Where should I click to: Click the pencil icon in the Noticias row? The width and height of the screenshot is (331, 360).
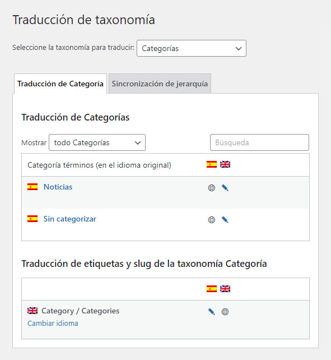[225, 188]
